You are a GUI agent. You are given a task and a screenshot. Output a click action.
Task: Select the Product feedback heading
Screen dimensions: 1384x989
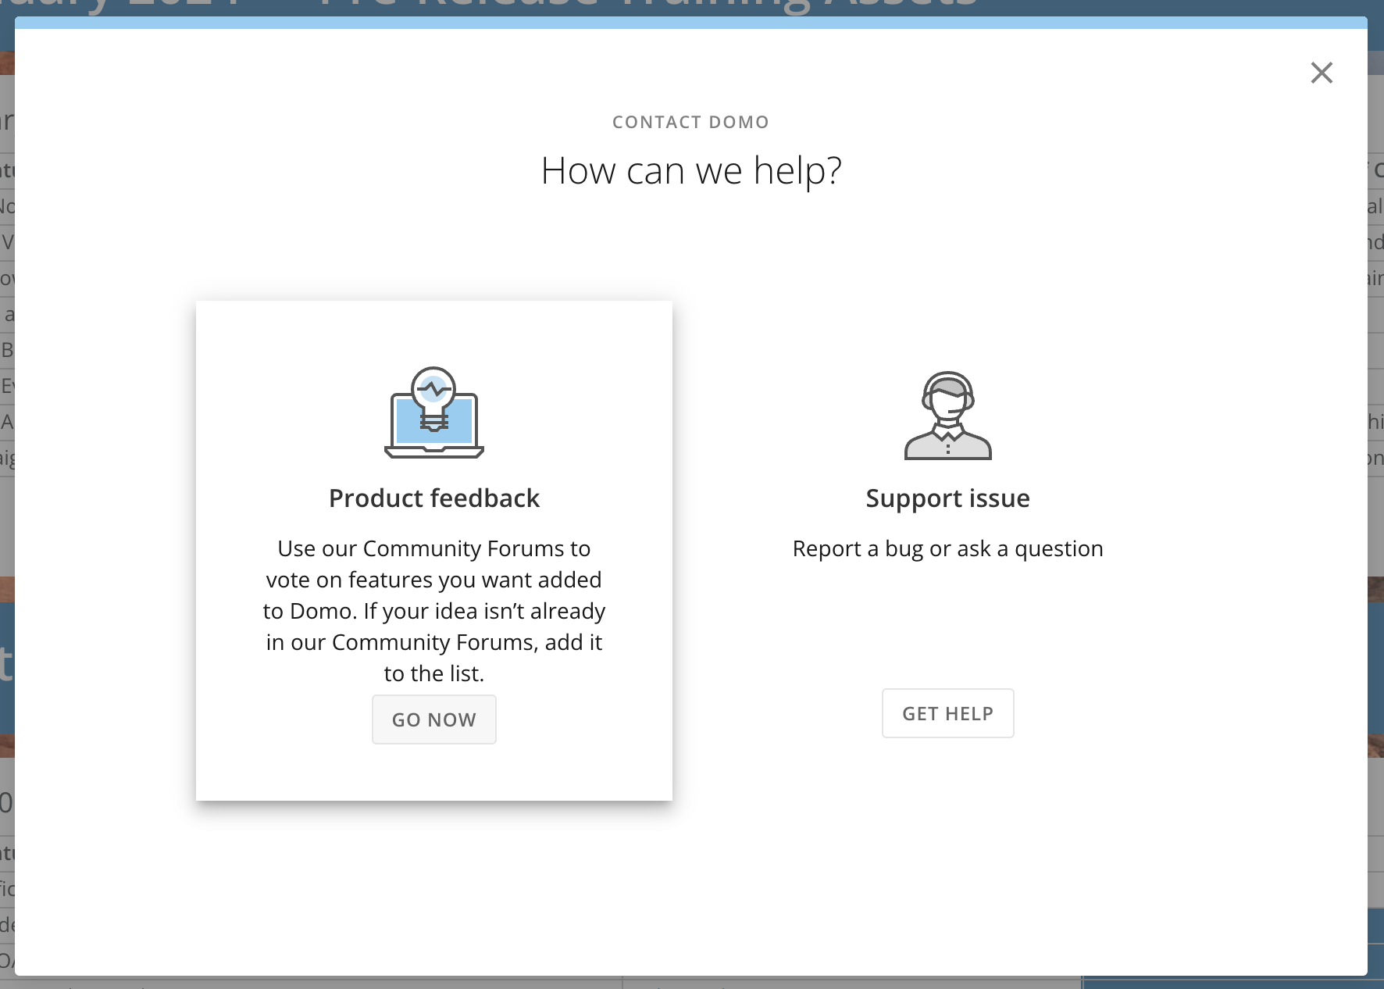pyautogui.click(x=434, y=498)
